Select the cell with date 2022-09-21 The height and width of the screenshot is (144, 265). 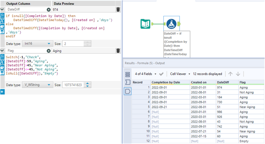170,107
